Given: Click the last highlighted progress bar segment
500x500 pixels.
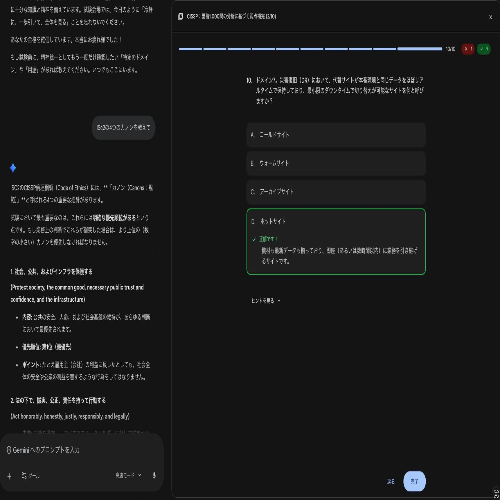Looking at the screenshot, I should coord(420,49).
